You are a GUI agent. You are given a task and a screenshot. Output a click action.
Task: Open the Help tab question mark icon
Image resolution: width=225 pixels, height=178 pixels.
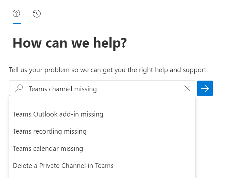(16, 14)
